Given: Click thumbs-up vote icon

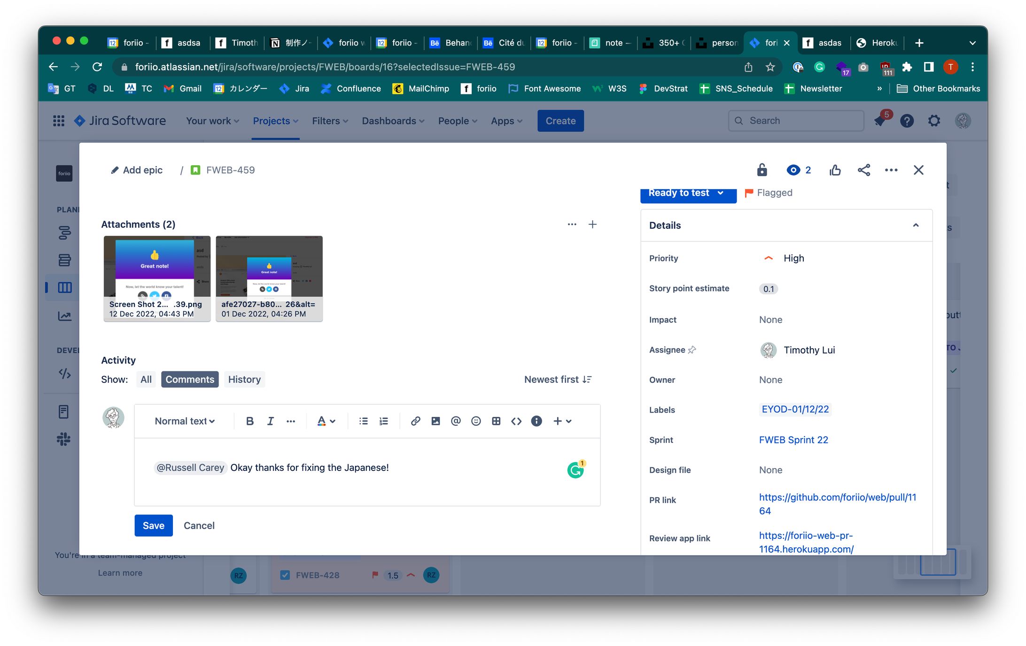Looking at the screenshot, I should pyautogui.click(x=835, y=170).
